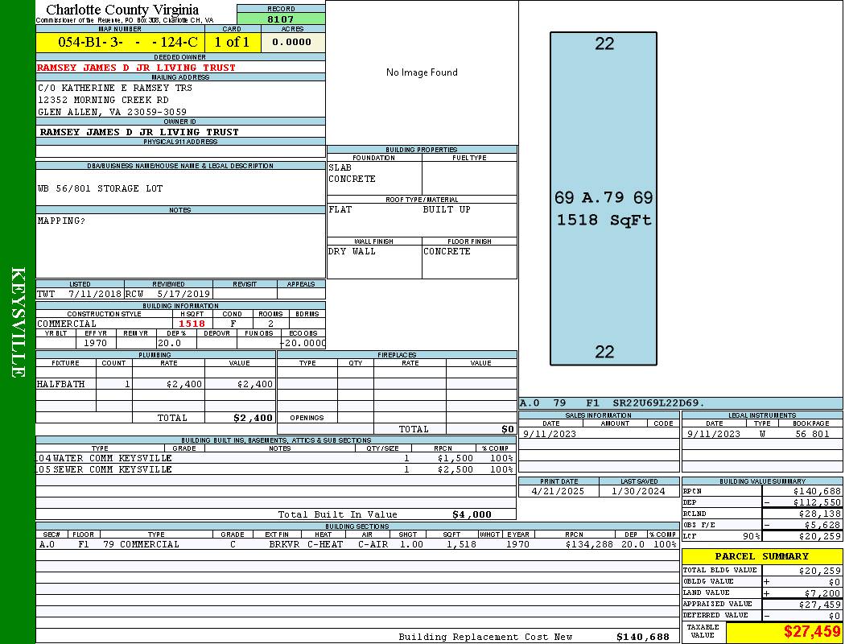This screenshot has height=644, width=845.
Task: Click Total Built In Value $4,000
Action: [472, 514]
